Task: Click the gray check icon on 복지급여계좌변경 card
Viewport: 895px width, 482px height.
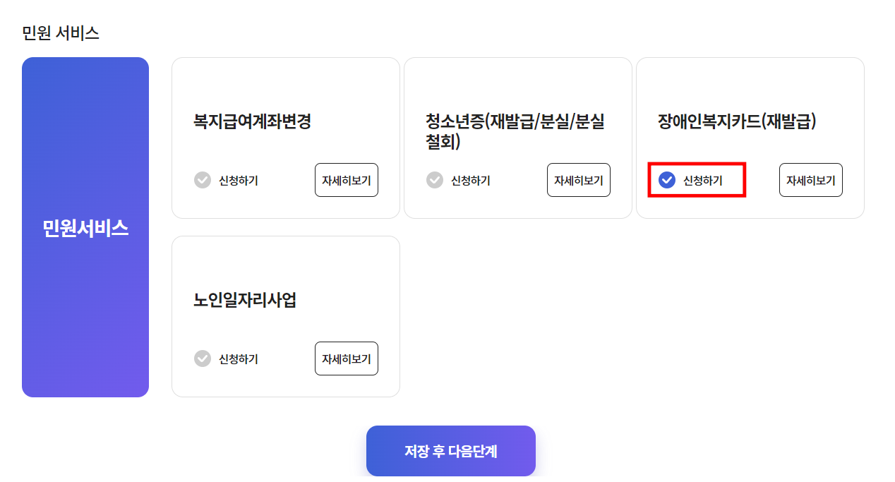Action: coord(203,180)
